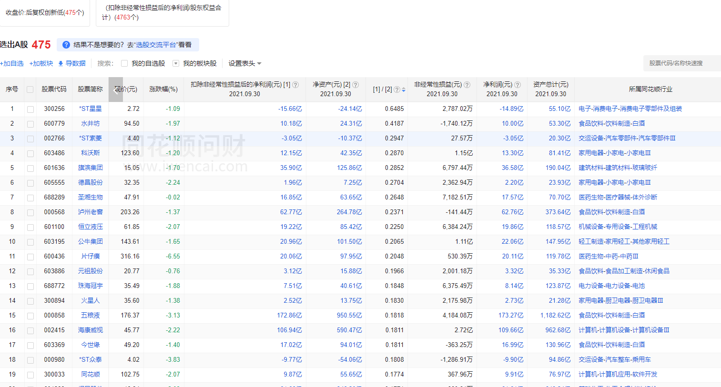Click help icon next to 净利润(元) header

(518, 85)
